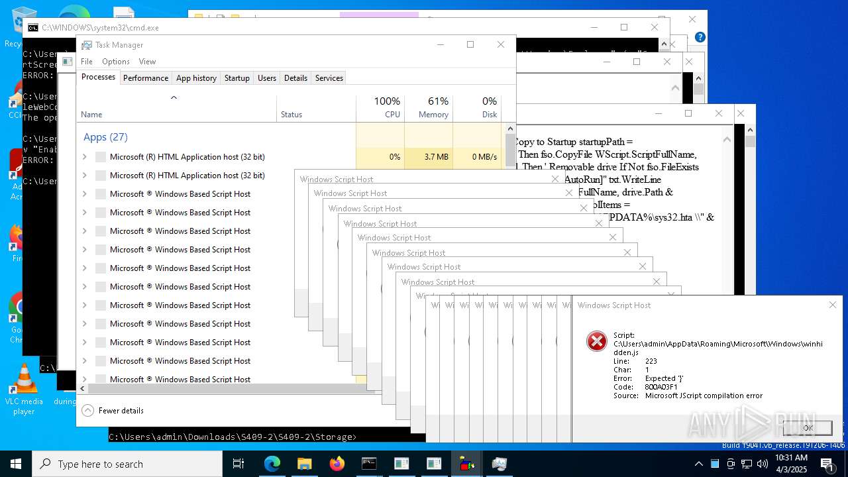The height and width of the screenshot is (477, 848).
Task: Minimize the cmd.exe window
Action: coord(594,27)
